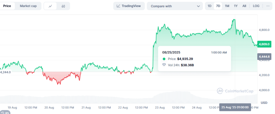This screenshot has width=275, height=114.
Task: Select the Price tab
Action: tap(7, 6)
